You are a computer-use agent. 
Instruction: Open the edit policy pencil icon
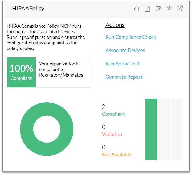coord(158,9)
